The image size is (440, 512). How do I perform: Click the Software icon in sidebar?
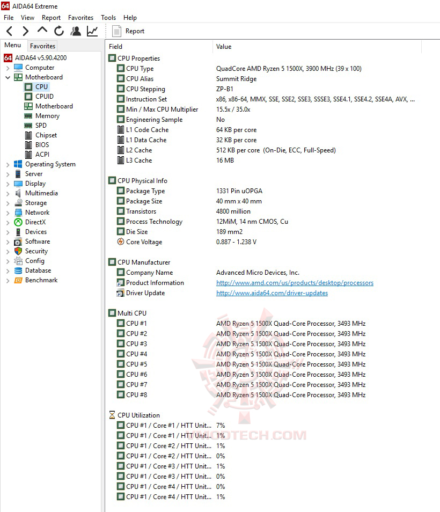point(18,242)
